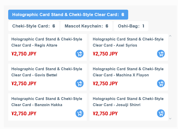Viewport: 178px width, 129px height.
Task: Click the ¥2,750 JPY price for Josuiji Shinri
Action: pyautogui.click(x=105, y=113)
